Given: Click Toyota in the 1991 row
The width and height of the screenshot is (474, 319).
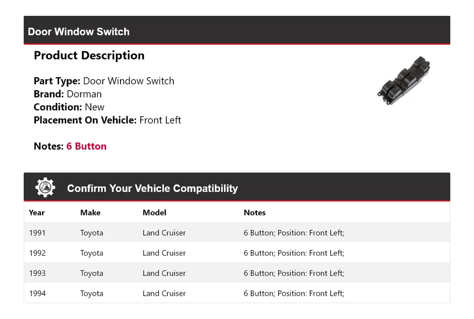Looking at the screenshot, I should point(92,233).
